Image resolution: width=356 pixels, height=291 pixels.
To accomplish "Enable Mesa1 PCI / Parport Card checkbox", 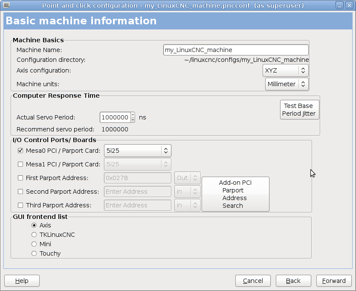I will [x=20, y=164].
